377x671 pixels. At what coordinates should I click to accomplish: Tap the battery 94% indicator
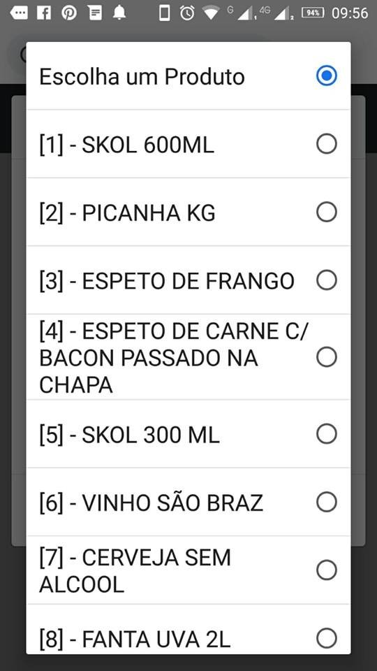click(x=313, y=13)
